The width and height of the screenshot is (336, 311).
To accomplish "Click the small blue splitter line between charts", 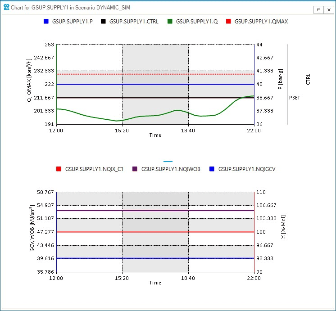I will pos(168,161).
